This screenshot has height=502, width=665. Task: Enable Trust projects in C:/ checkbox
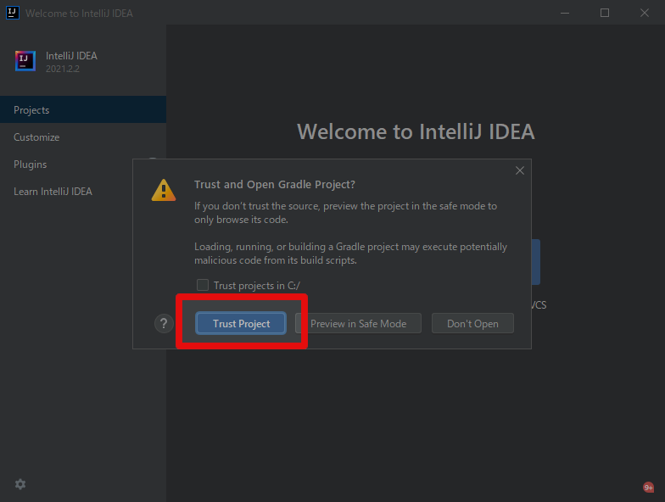pyautogui.click(x=203, y=285)
